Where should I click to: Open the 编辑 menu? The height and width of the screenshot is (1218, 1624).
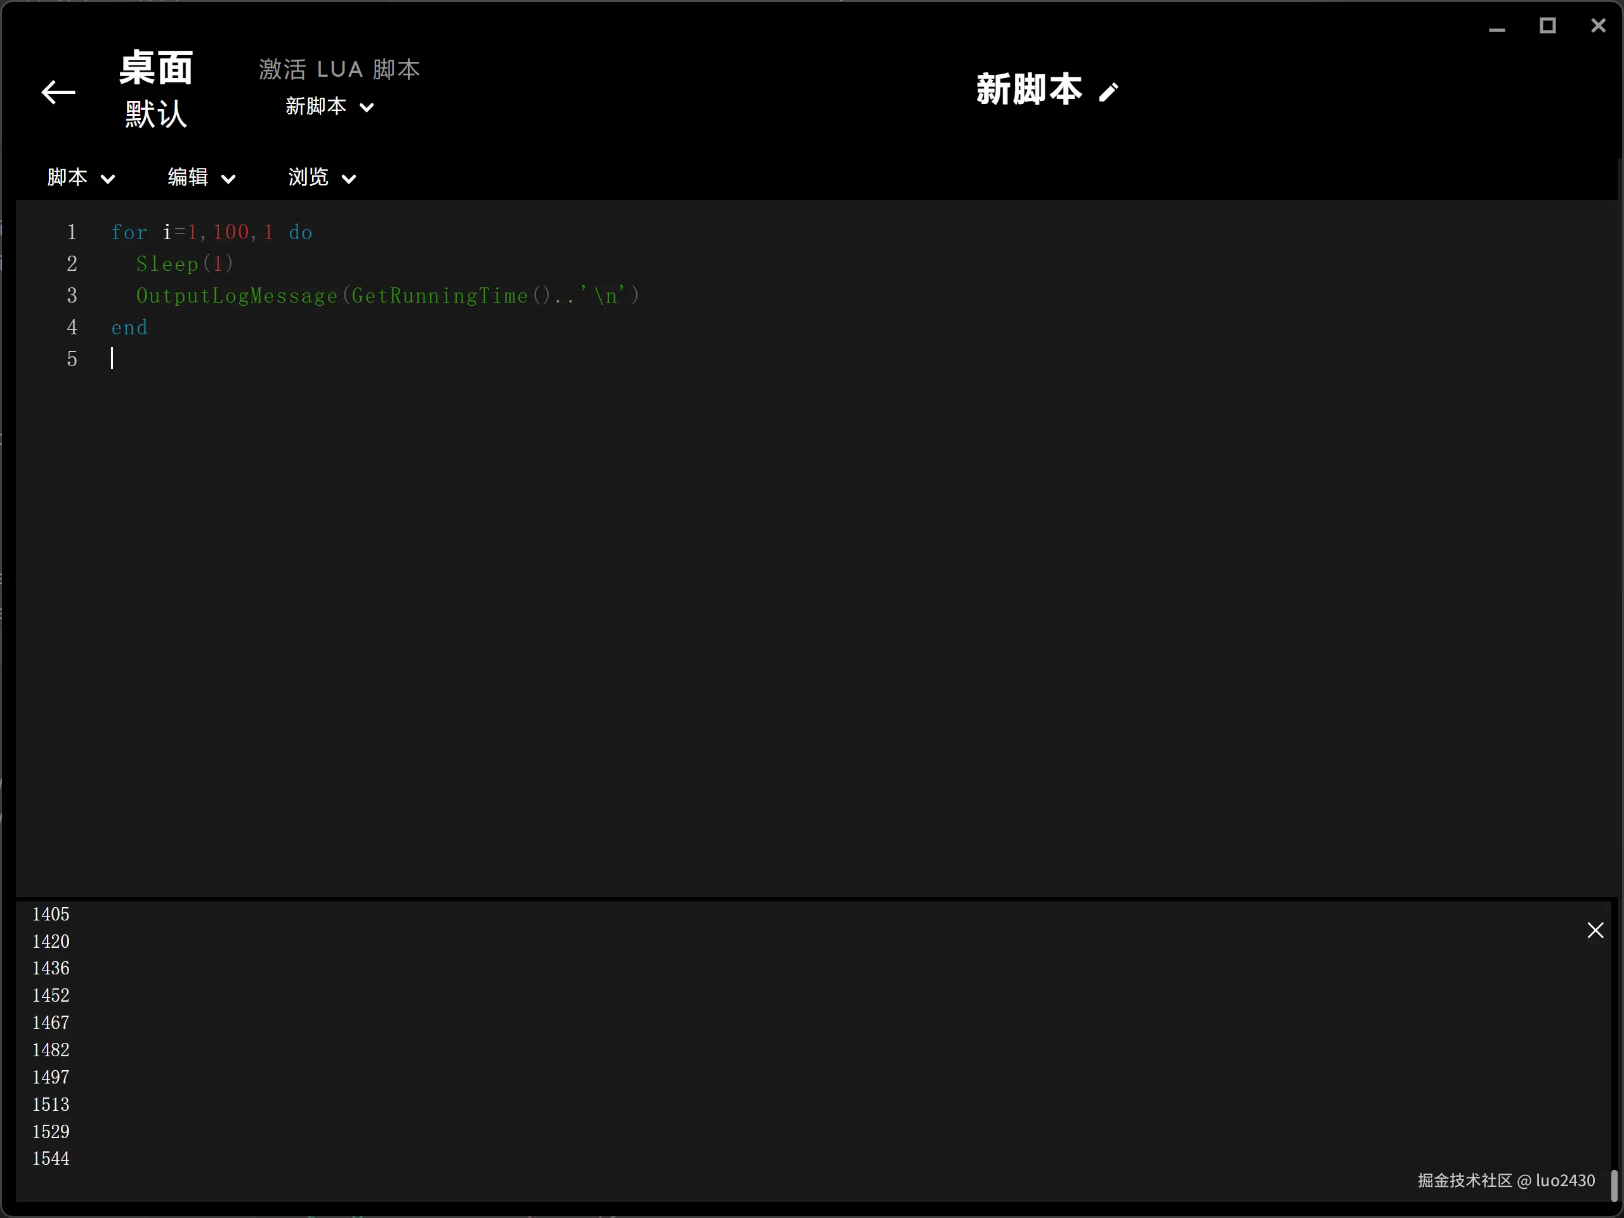coord(188,177)
